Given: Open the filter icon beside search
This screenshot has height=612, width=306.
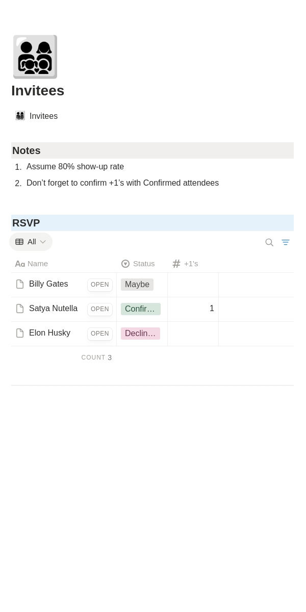Looking at the screenshot, I should tap(286, 242).
